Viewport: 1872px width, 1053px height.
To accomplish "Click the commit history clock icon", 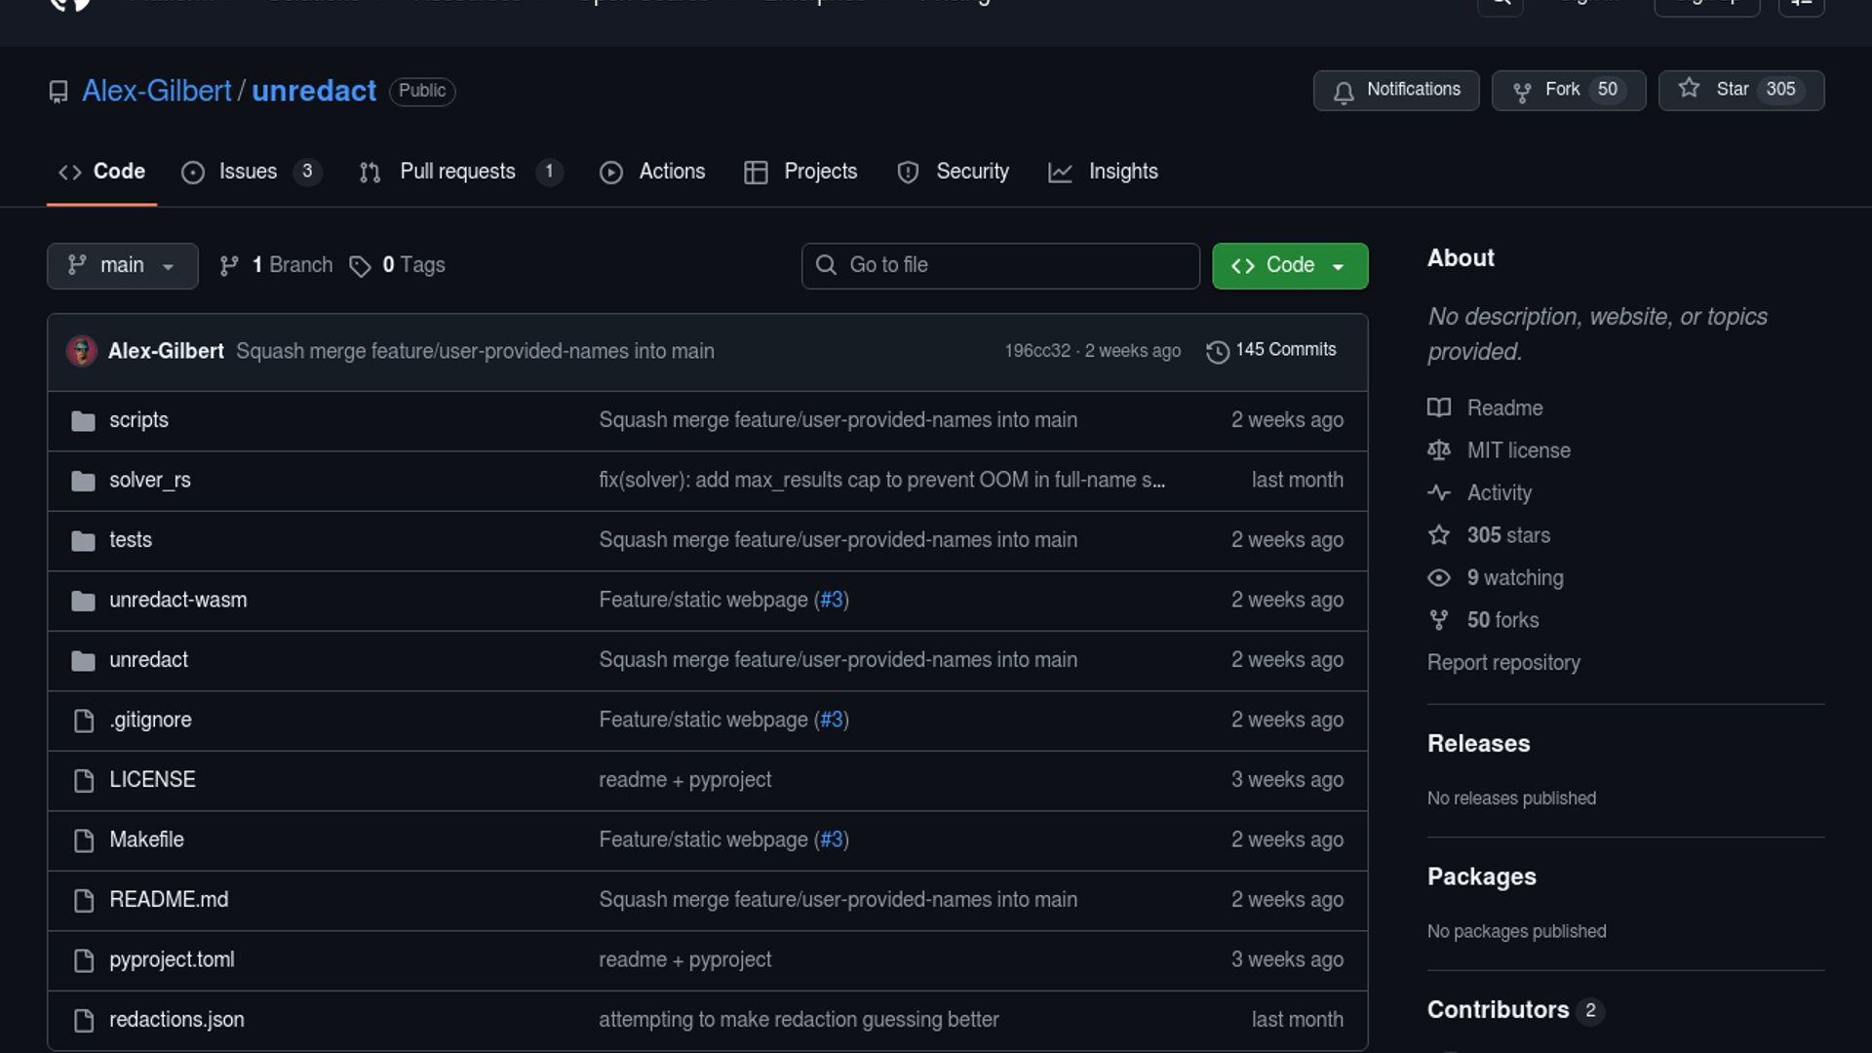I will [1217, 351].
